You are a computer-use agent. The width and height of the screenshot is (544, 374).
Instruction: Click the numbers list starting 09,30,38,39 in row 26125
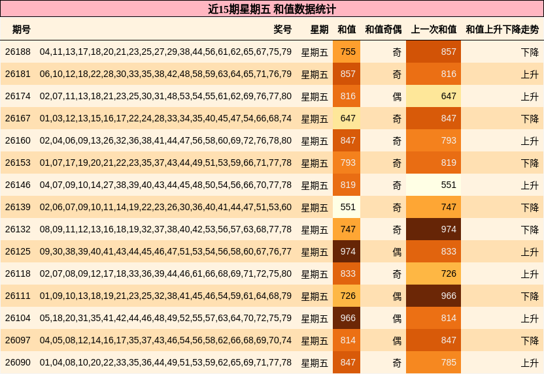click(165, 251)
